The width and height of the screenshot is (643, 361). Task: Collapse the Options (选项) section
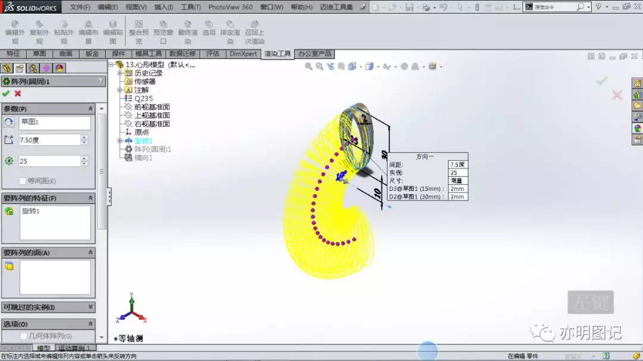[x=90, y=324]
